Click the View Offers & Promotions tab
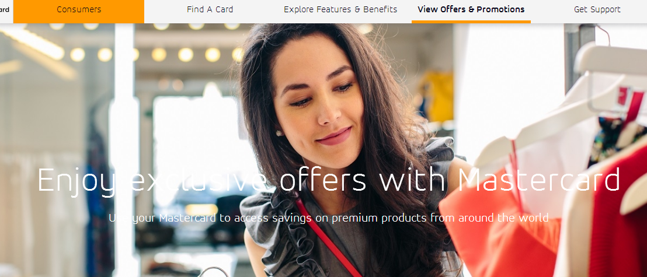647x277 pixels. click(x=471, y=9)
